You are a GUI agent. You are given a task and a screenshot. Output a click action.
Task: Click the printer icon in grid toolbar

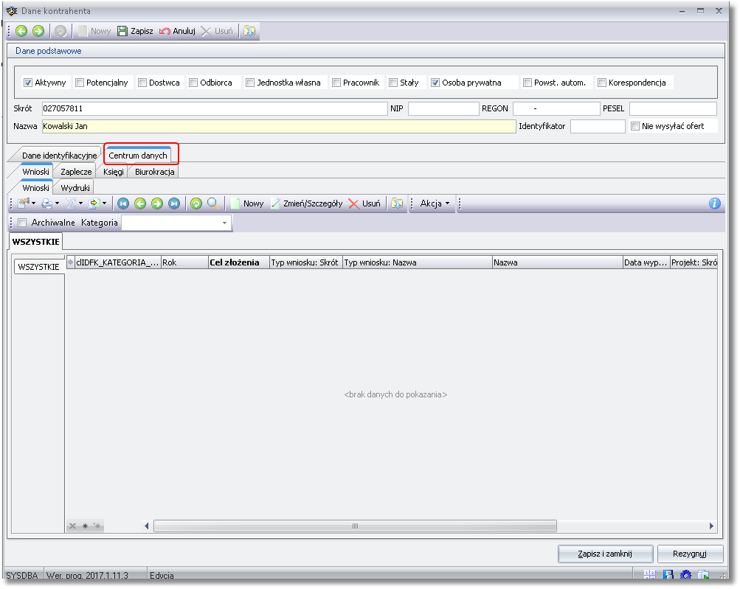(47, 203)
